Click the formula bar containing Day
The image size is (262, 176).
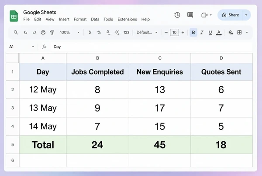click(151, 47)
